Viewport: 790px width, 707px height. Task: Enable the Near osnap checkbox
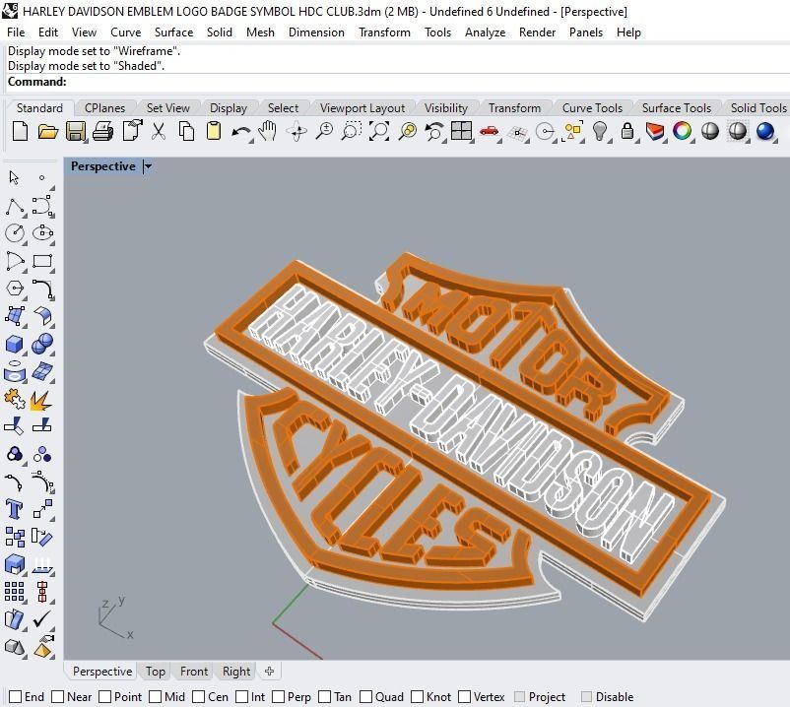point(58,697)
